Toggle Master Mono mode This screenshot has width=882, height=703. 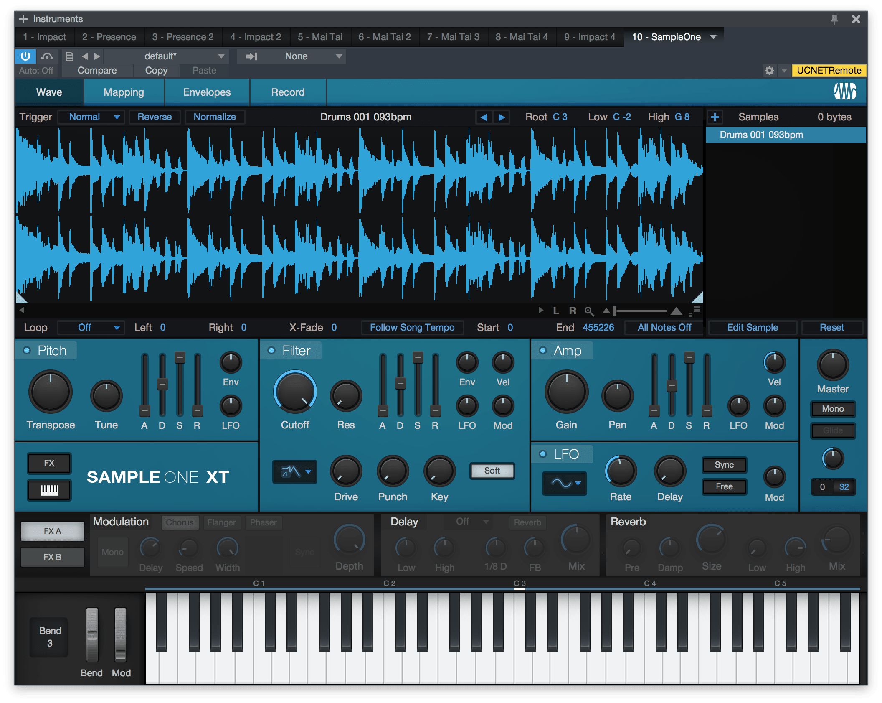(x=833, y=409)
